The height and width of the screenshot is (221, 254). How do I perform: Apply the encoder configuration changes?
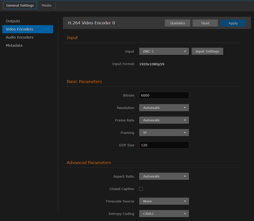point(233,23)
